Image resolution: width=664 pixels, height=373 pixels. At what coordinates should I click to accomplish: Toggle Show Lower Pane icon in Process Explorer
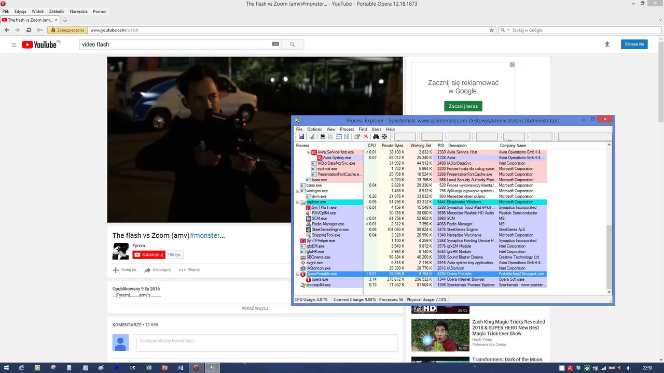pyautogui.click(x=339, y=136)
